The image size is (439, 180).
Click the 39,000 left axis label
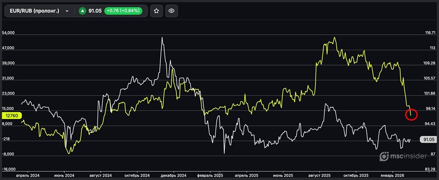(8, 64)
